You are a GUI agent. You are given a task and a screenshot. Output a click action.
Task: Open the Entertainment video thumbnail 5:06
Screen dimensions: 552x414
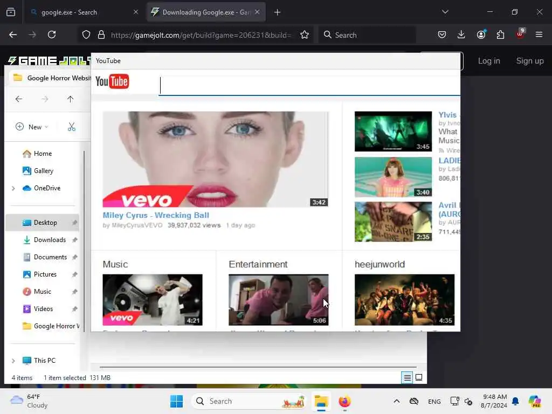[x=279, y=300]
